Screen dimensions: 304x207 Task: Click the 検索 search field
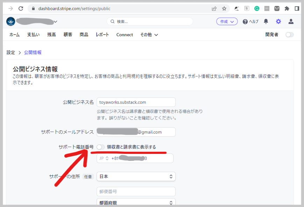[x=150, y=22]
